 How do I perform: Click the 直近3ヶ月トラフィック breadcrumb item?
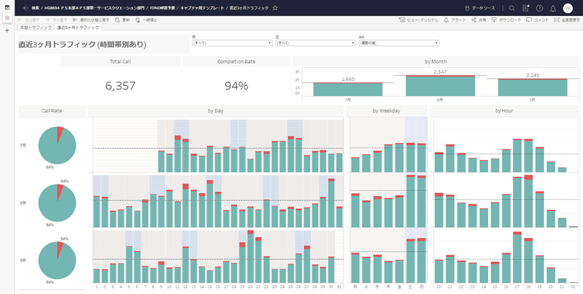coord(248,8)
